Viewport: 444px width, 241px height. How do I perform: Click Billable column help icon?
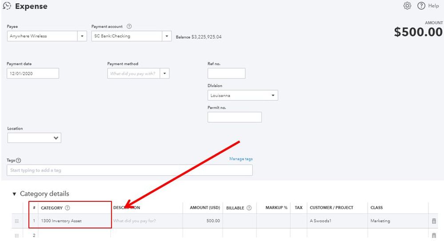pos(249,208)
